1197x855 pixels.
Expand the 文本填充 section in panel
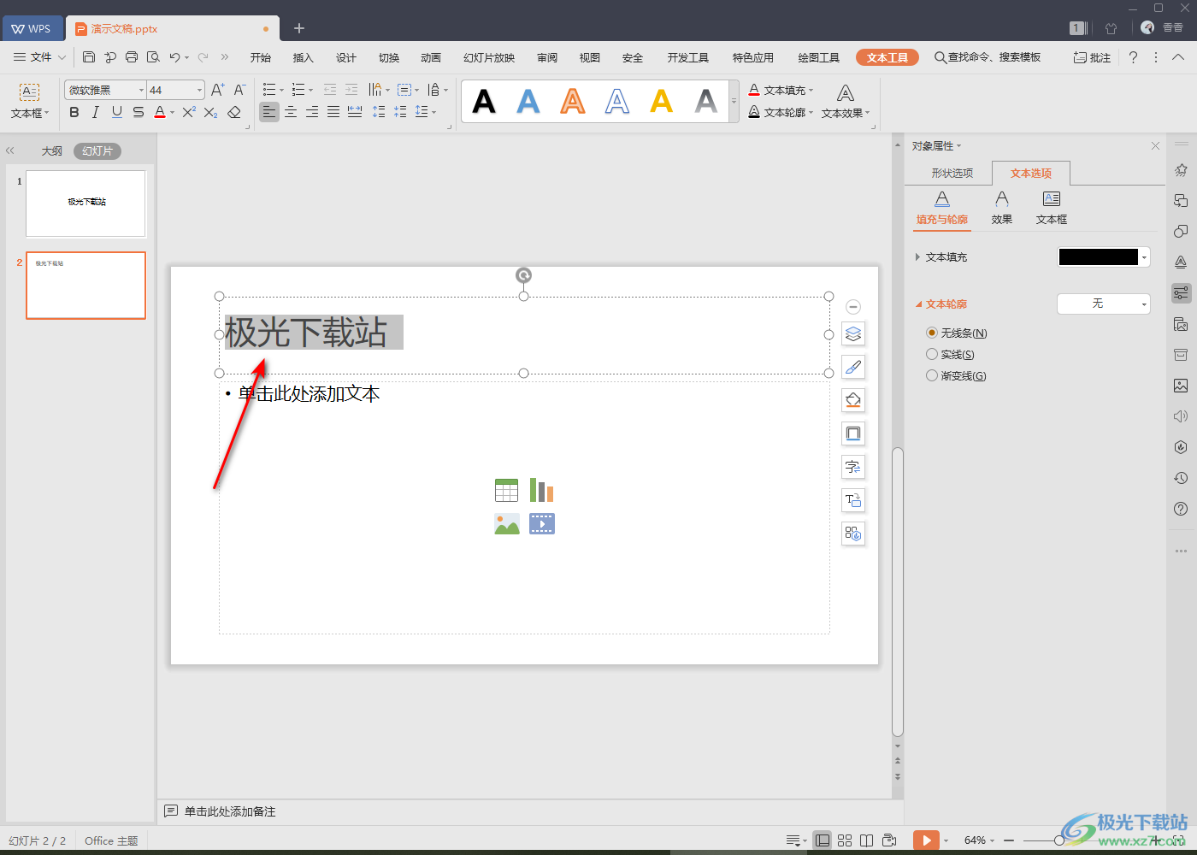[x=917, y=256]
